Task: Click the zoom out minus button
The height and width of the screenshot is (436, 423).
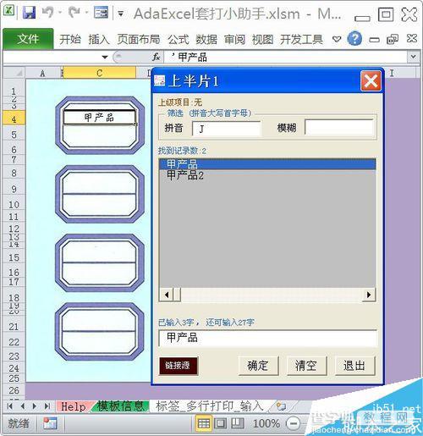Action: point(294,423)
